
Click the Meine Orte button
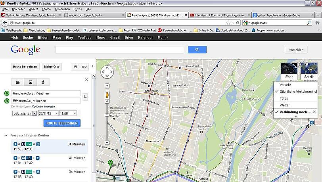coord(52,67)
